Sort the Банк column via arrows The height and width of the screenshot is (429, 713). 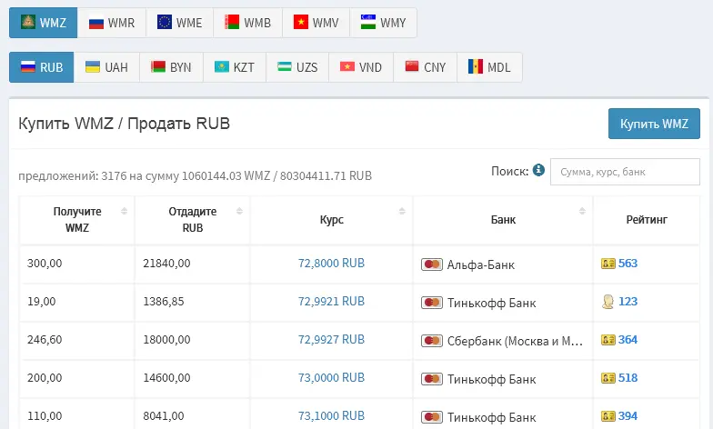(582, 211)
